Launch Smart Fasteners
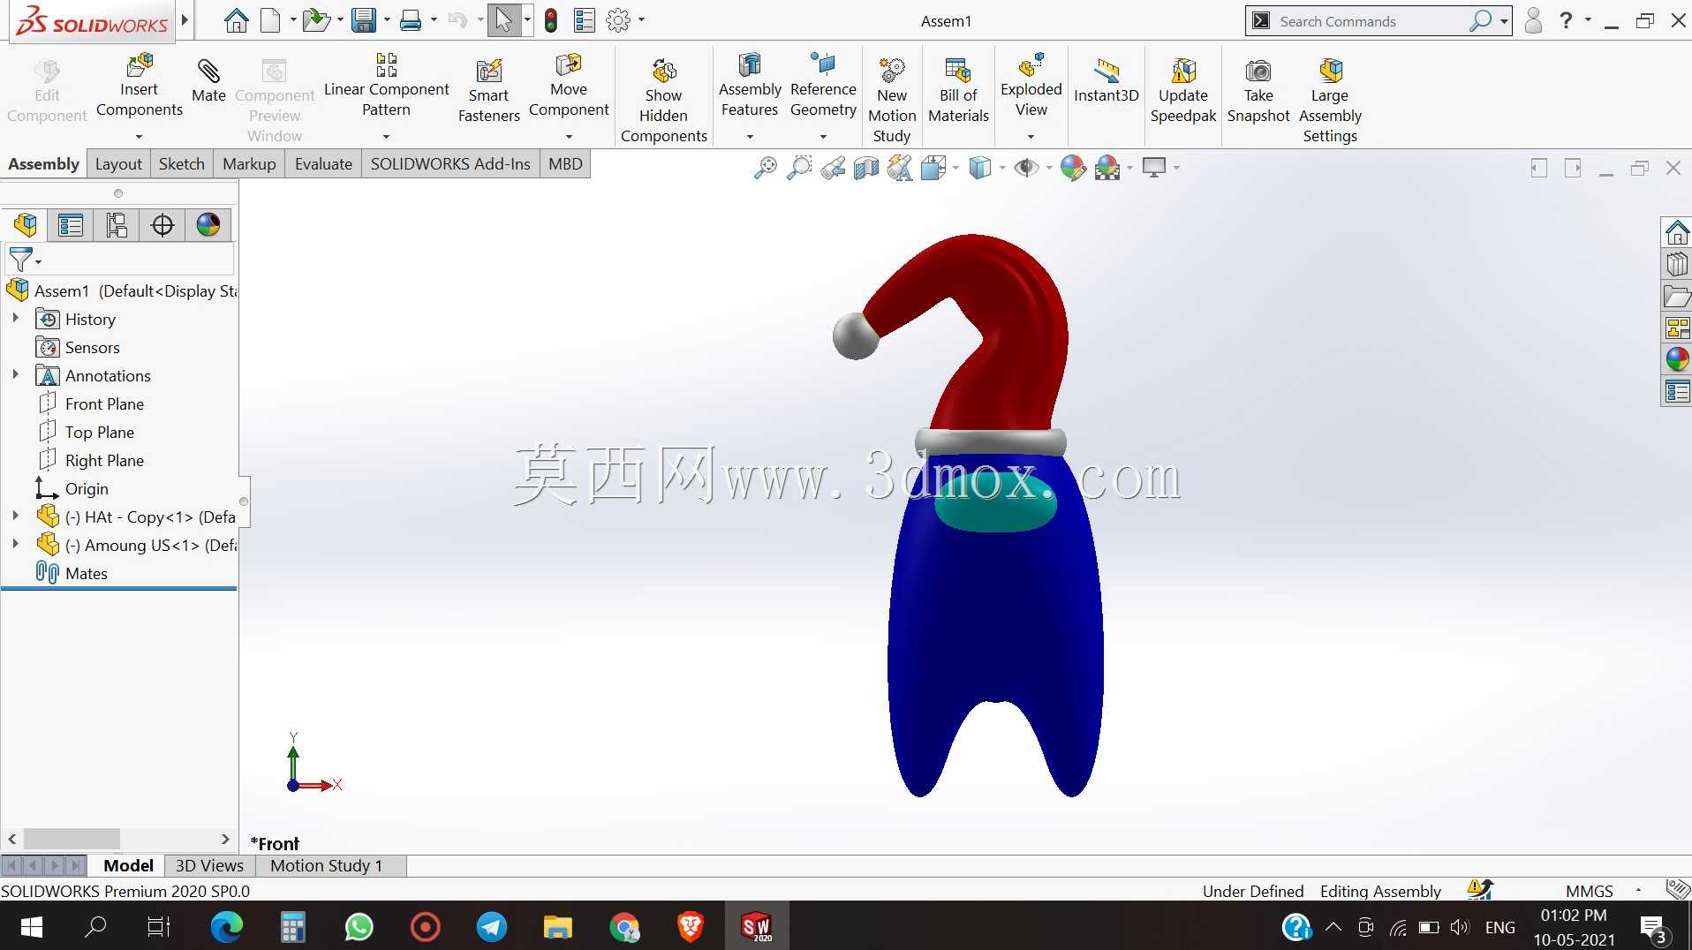1692x950 pixels. click(488, 91)
